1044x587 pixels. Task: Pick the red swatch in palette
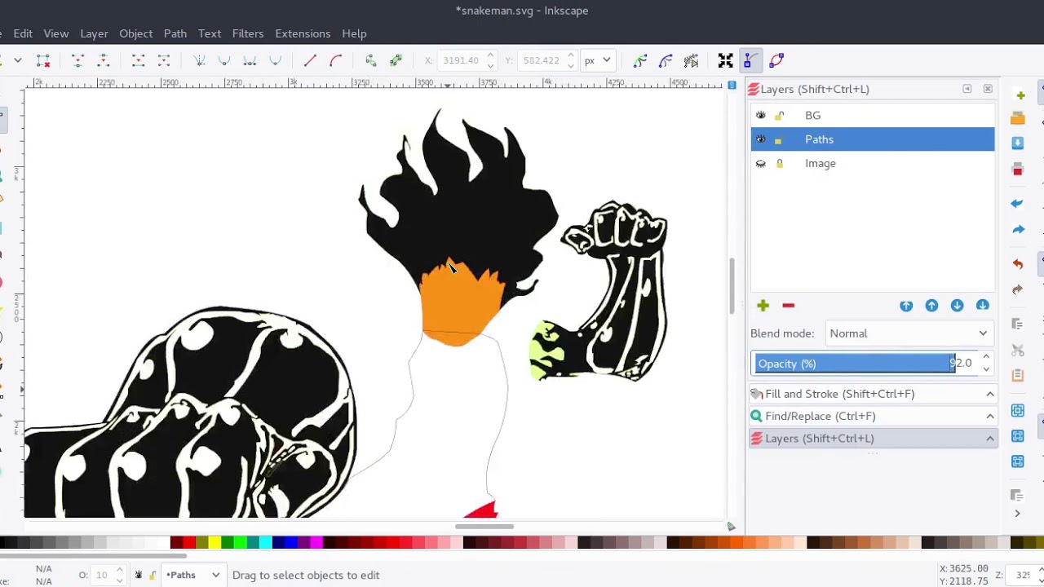[189, 543]
